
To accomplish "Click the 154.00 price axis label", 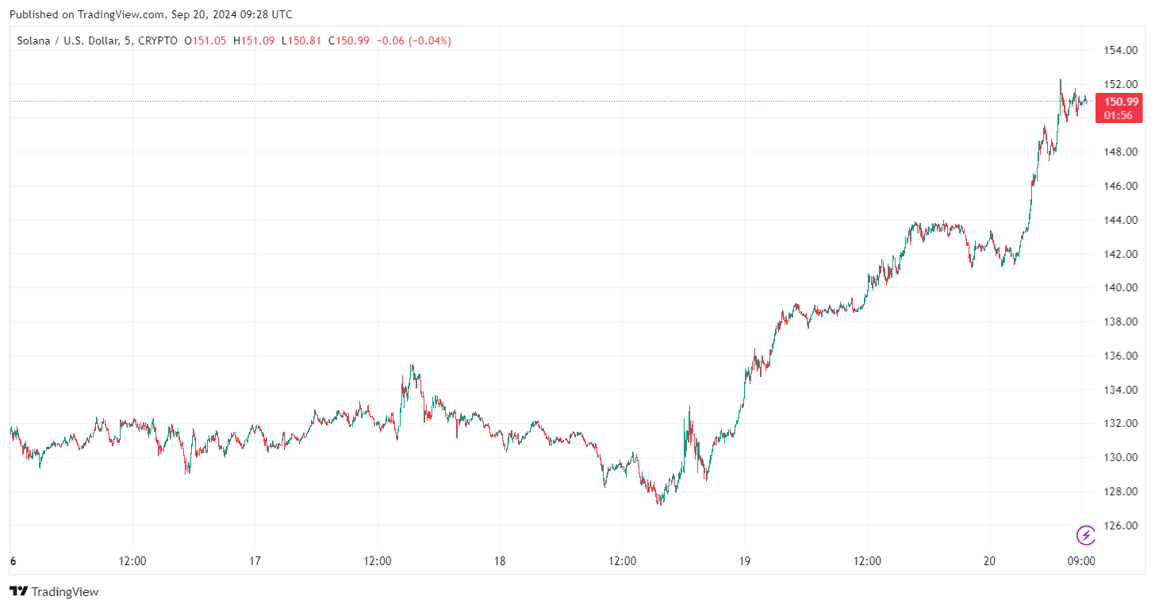I will click(1121, 51).
